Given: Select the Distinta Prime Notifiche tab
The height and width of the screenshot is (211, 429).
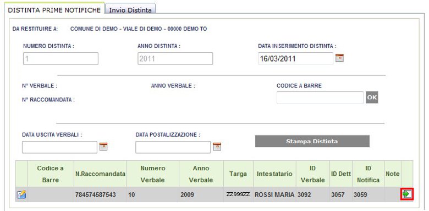Looking at the screenshot, I should point(54,10).
